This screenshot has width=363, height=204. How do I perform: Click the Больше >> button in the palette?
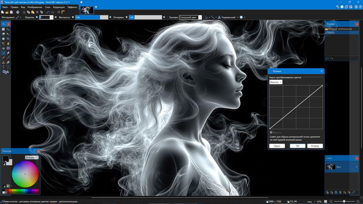32,157
